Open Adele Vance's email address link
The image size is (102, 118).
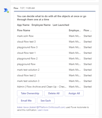[x=41, y=107]
